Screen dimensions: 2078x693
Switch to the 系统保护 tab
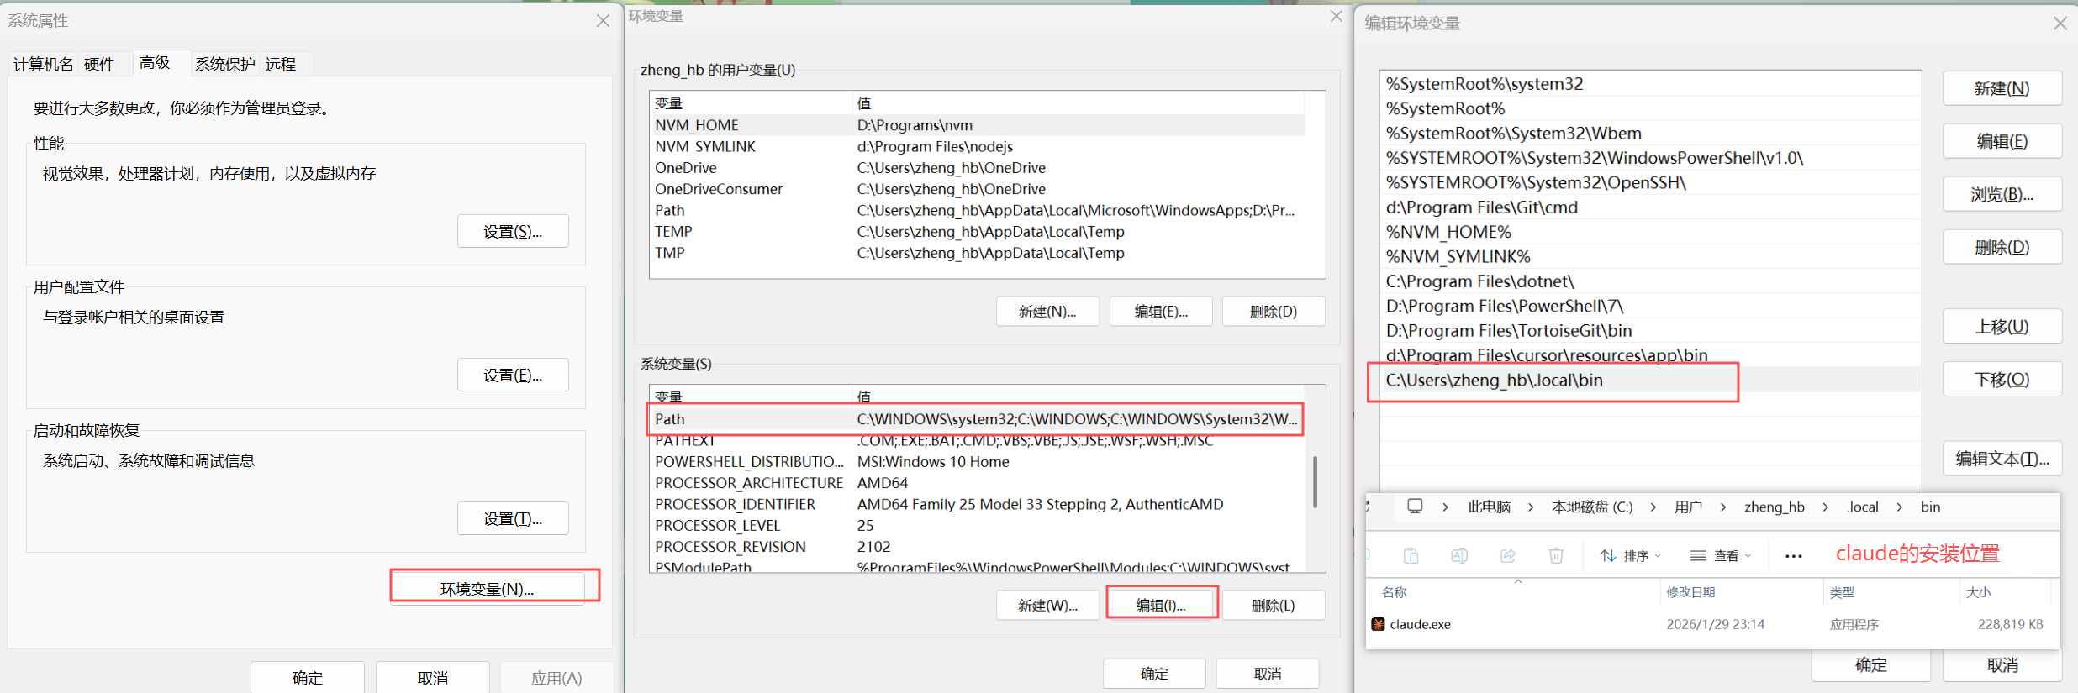[224, 64]
